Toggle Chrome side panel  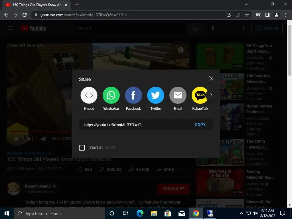(267, 15)
